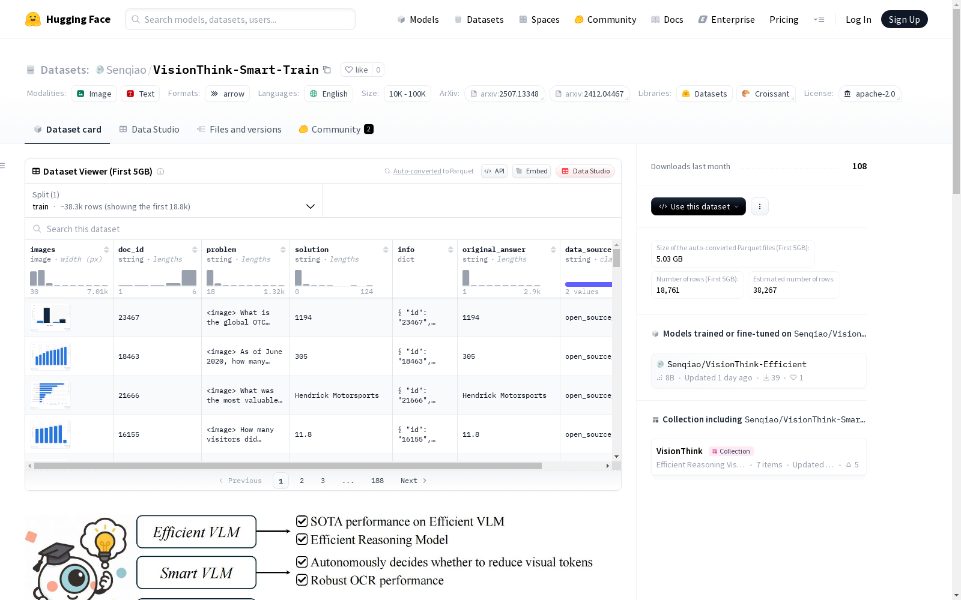Like the dataset with heart button
This screenshot has height=600, width=961.
pyautogui.click(x=356, y=70)
